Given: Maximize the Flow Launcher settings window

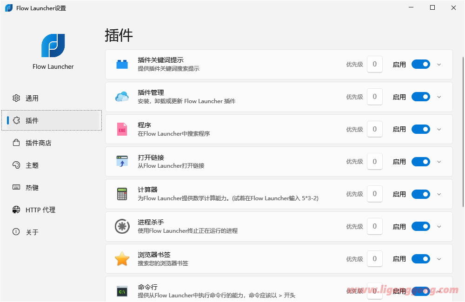Looking at the screenshot, I should (432, 8).
